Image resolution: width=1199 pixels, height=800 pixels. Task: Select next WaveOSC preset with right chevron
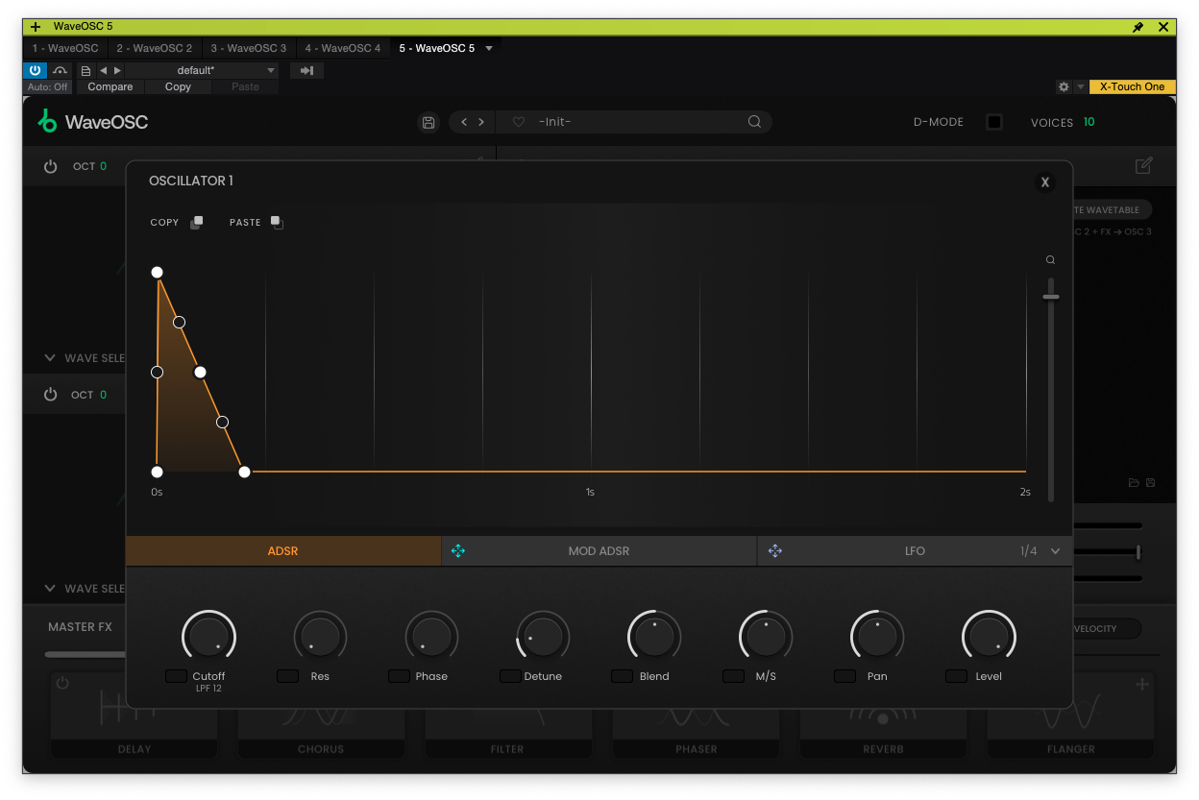coord(481,122)
